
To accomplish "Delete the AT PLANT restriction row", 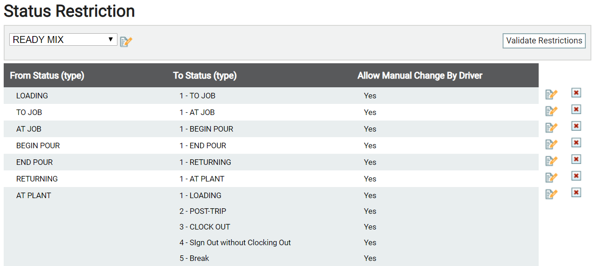I will 576,193.
